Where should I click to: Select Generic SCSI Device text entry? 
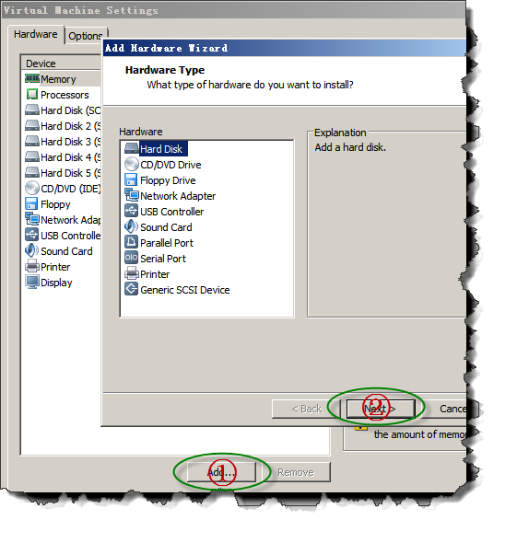coord(185,290)
